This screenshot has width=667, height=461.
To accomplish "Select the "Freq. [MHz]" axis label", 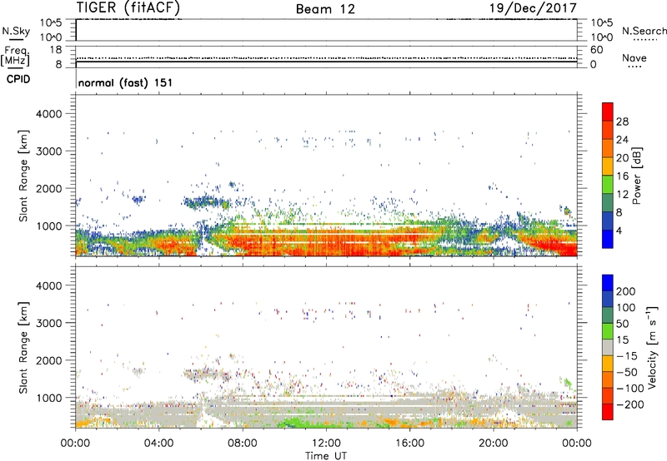I will (x=16, y=57).
